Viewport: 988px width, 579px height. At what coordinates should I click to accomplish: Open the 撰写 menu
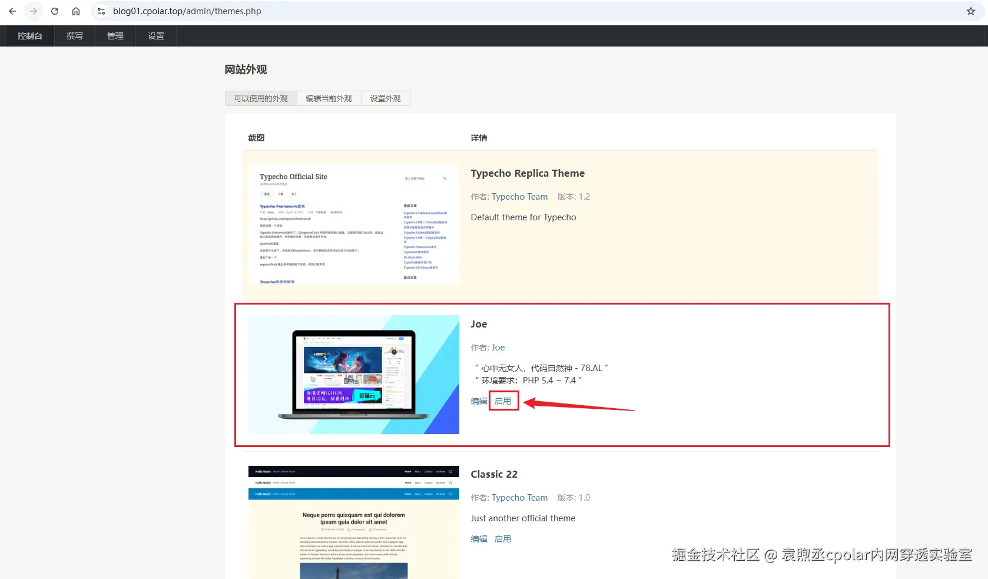(x=75, y=36)
